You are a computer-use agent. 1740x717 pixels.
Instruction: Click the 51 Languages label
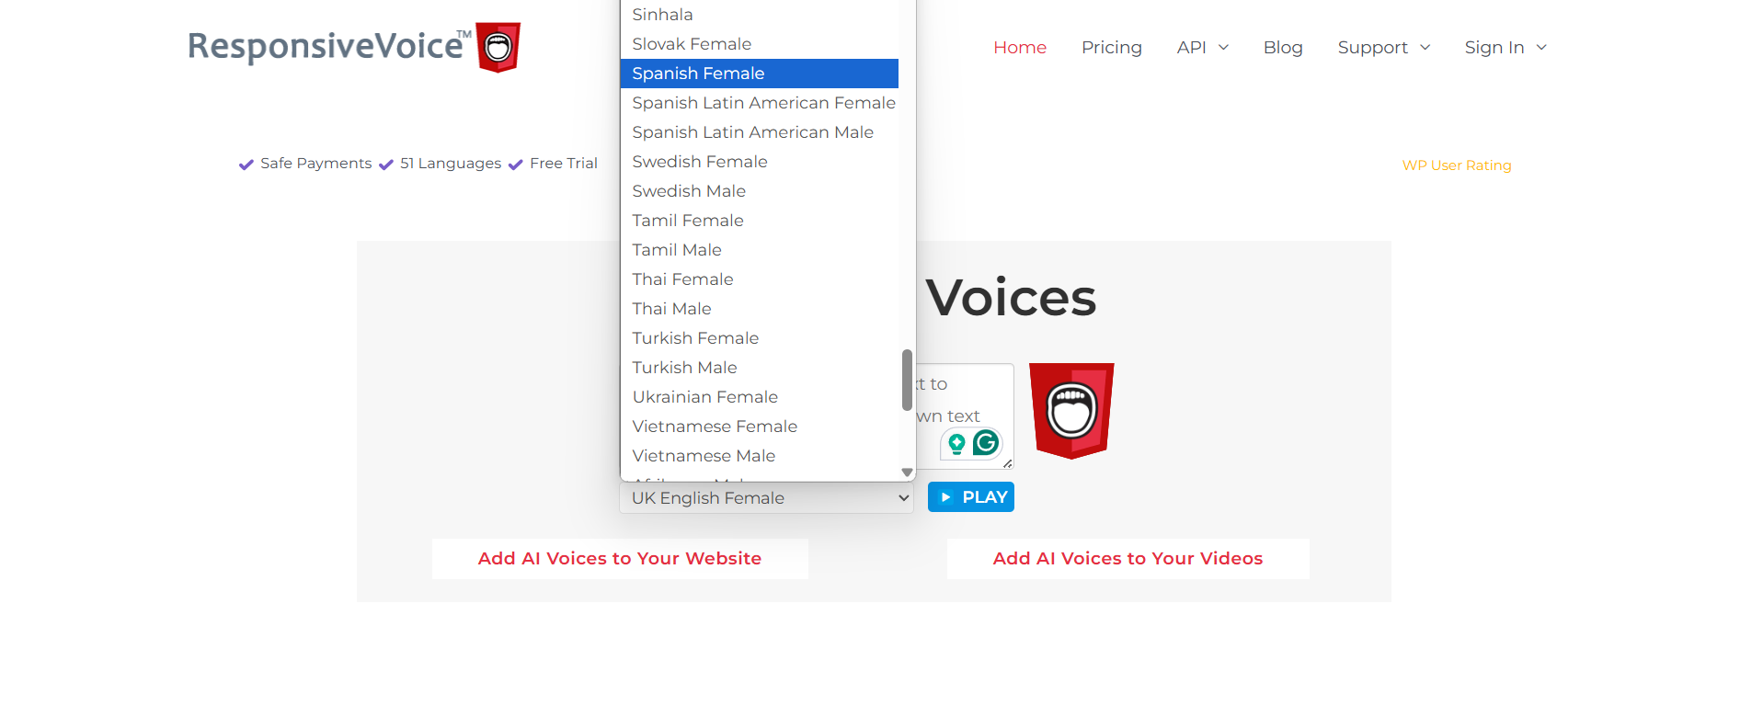click(451, 164)
